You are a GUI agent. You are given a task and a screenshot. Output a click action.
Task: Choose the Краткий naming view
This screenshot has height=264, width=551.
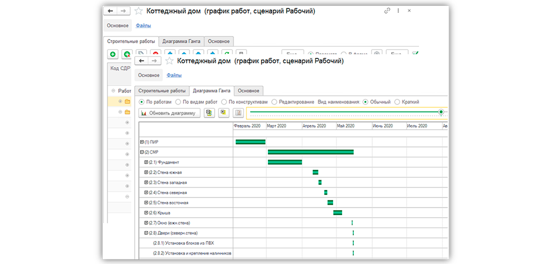point(407,102)
